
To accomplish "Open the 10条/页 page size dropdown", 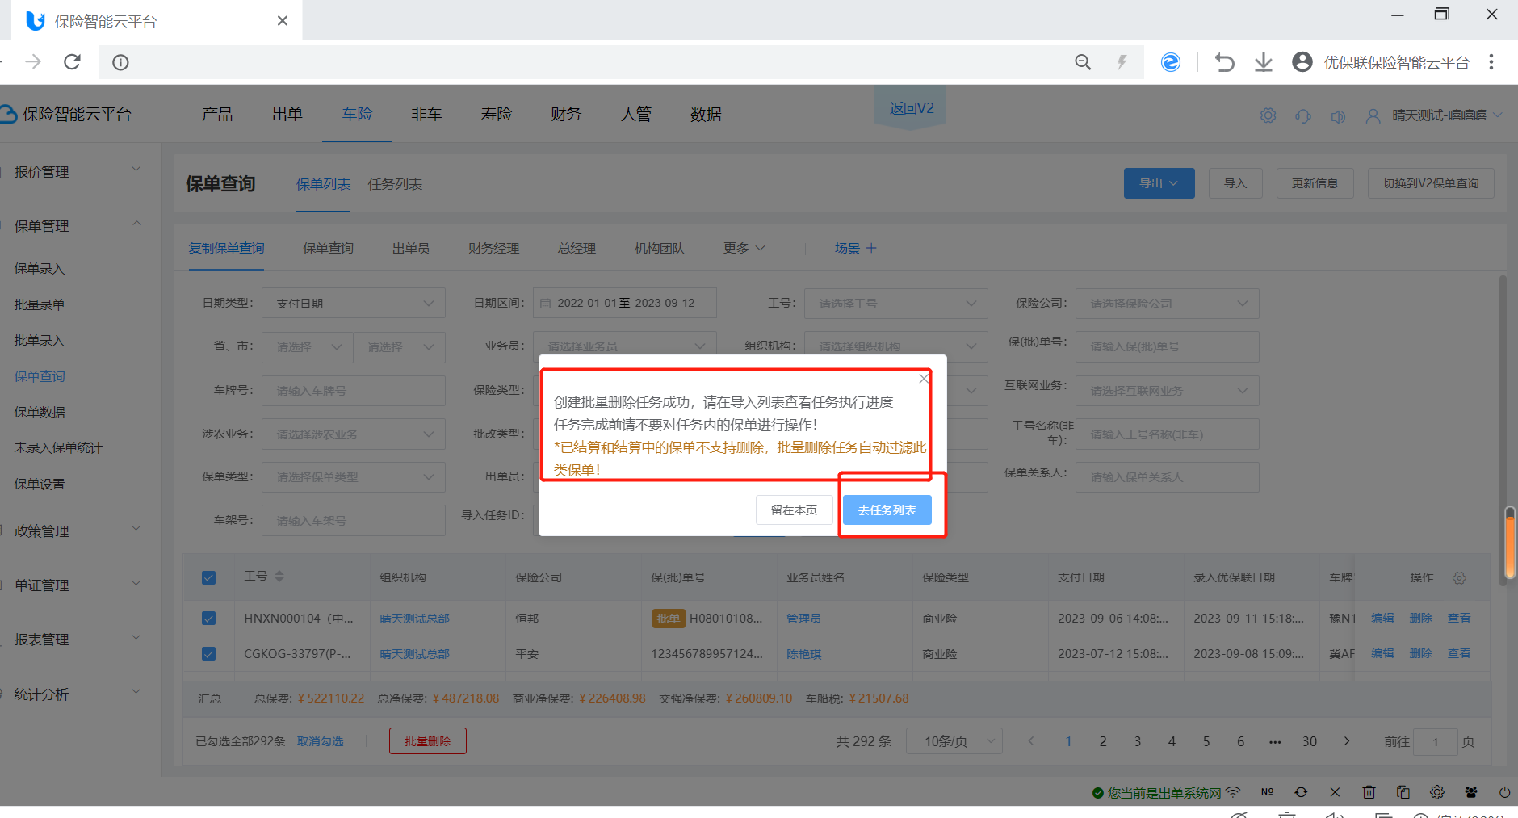I will pyautogui.click(x=954, y=740).
